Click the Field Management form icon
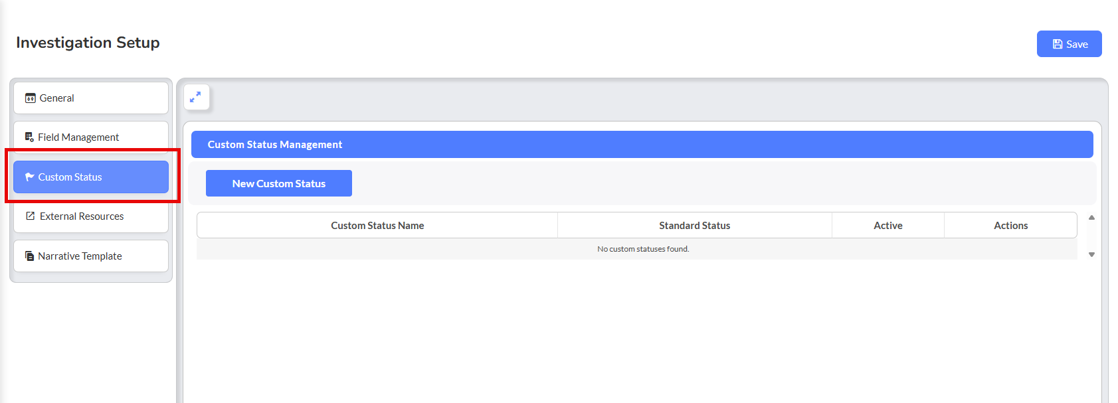The height and width of the screenshot is (403, 1118). [x=29, y=137]
